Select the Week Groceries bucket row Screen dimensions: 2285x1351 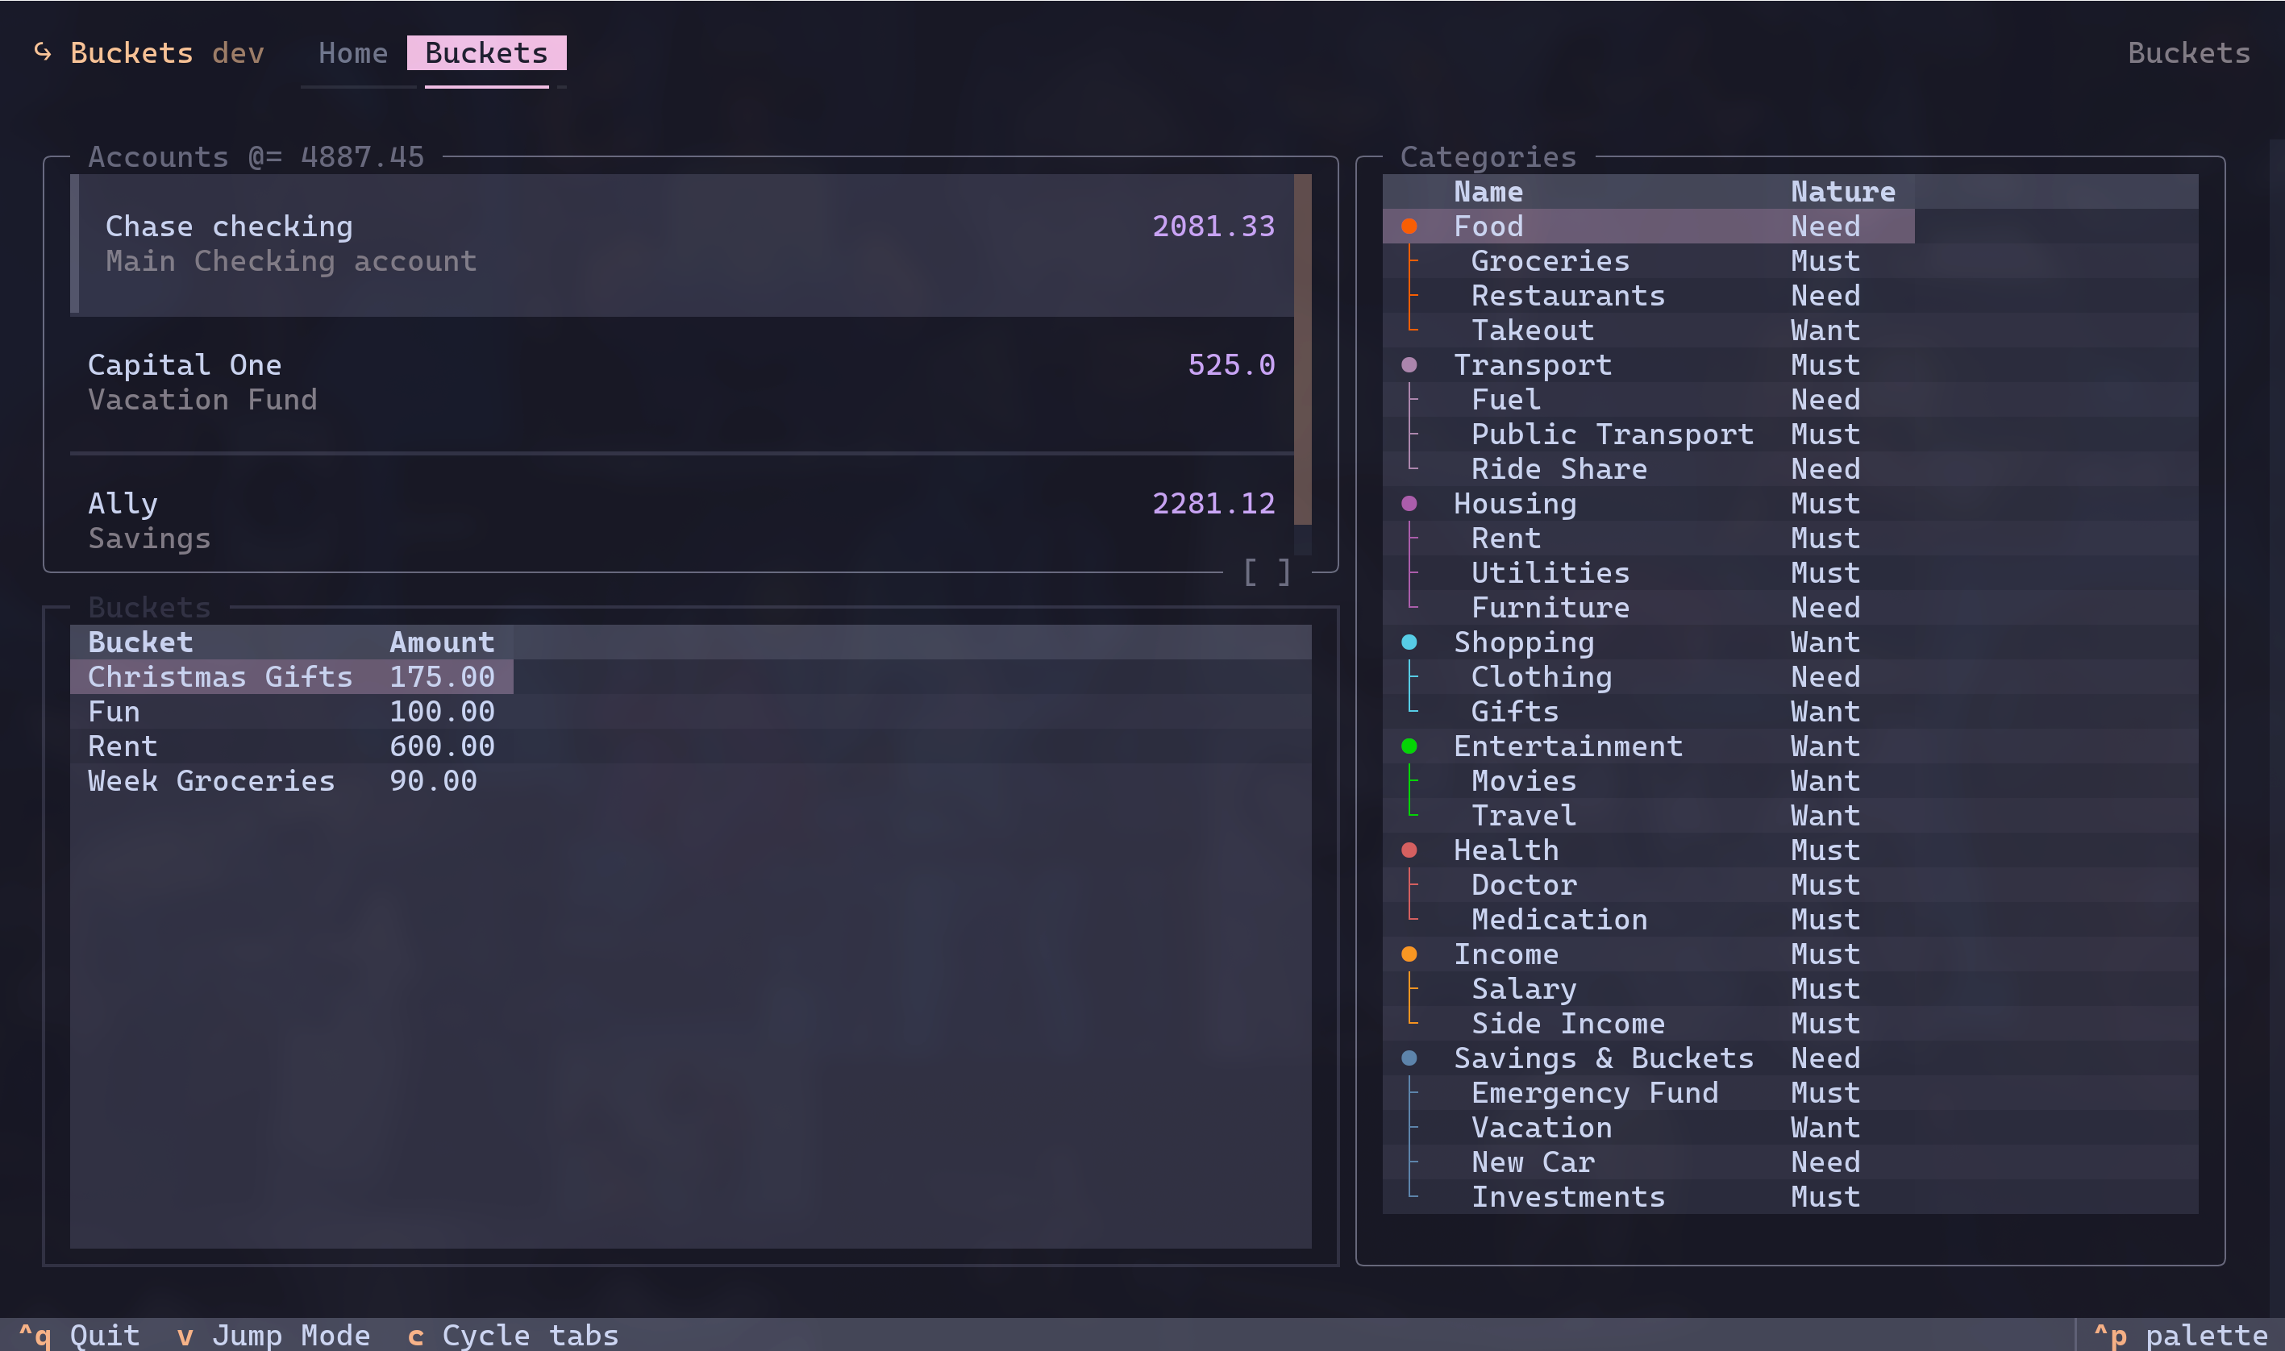coord(211,781)
